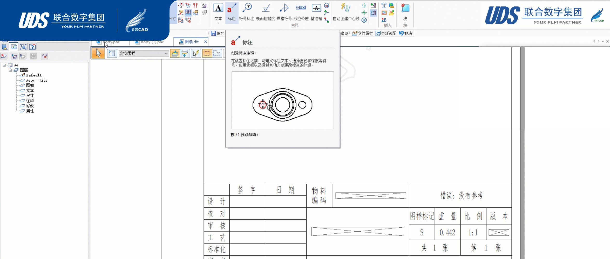The width and height of the screenshot is (610, 259).
Task: Open 文件属性 file properties
Action: [x=363, y=33]
